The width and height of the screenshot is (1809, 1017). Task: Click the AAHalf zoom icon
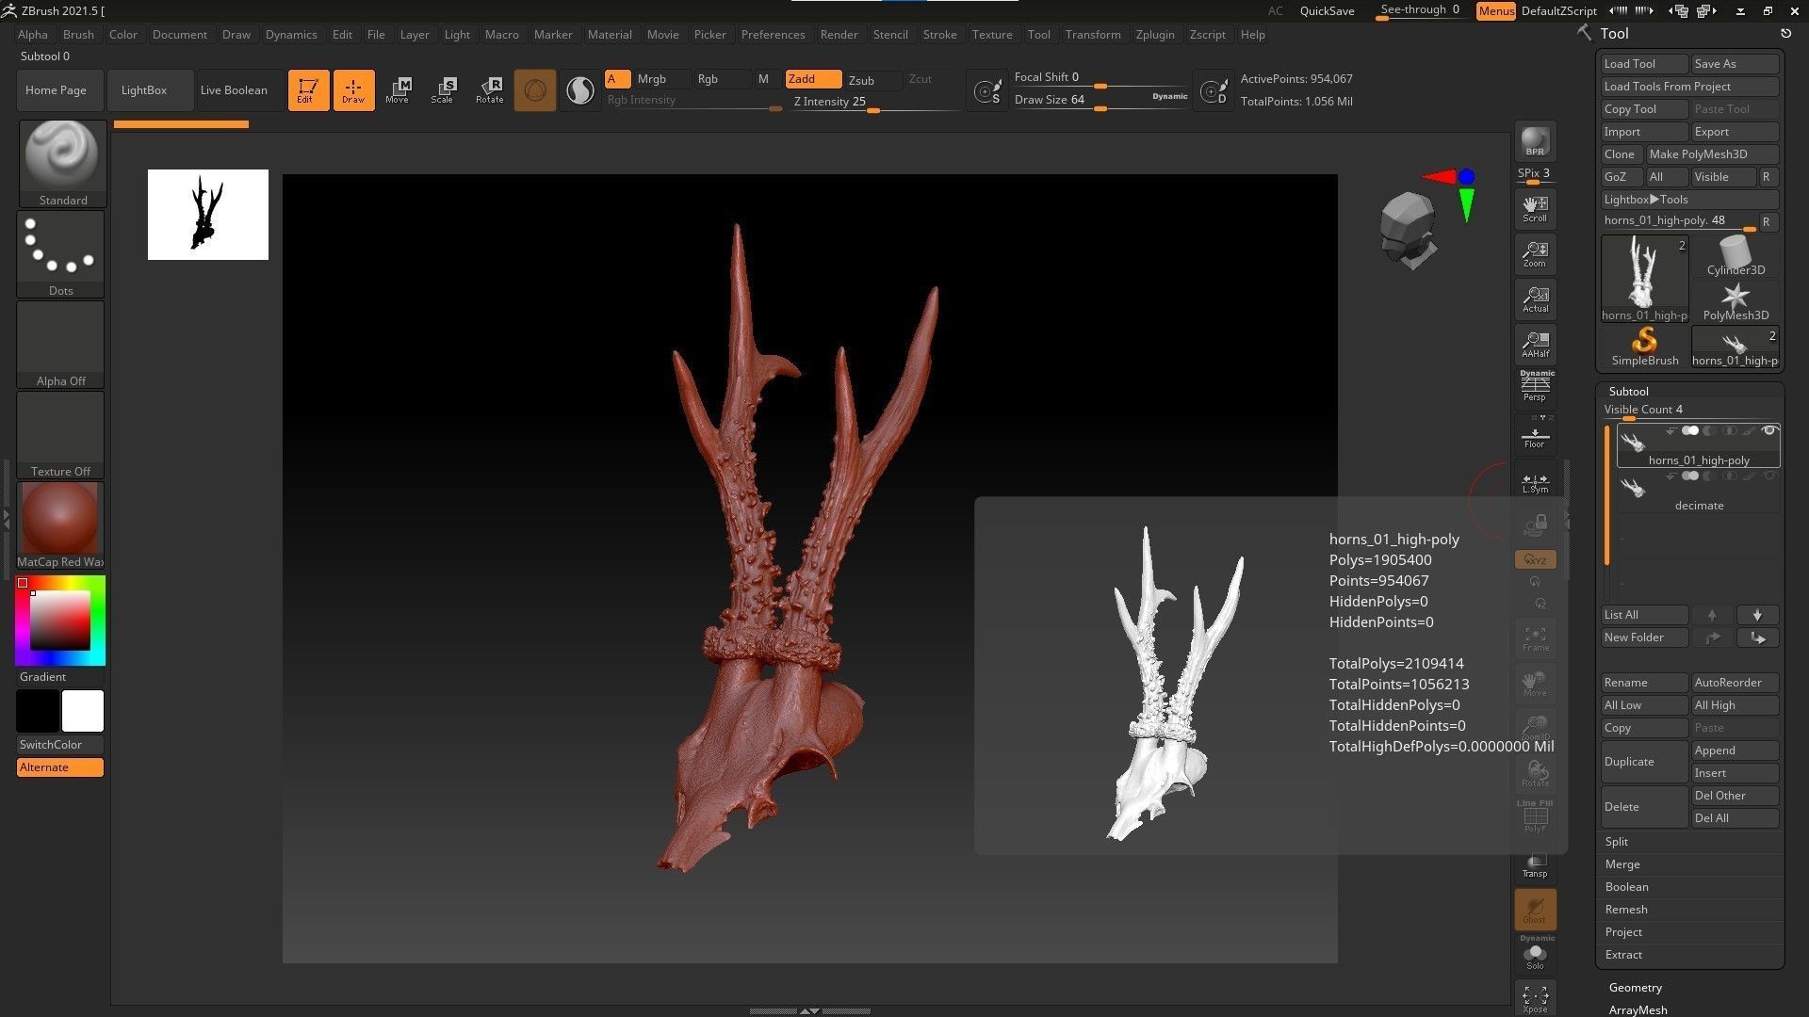tap(1535, 345)
